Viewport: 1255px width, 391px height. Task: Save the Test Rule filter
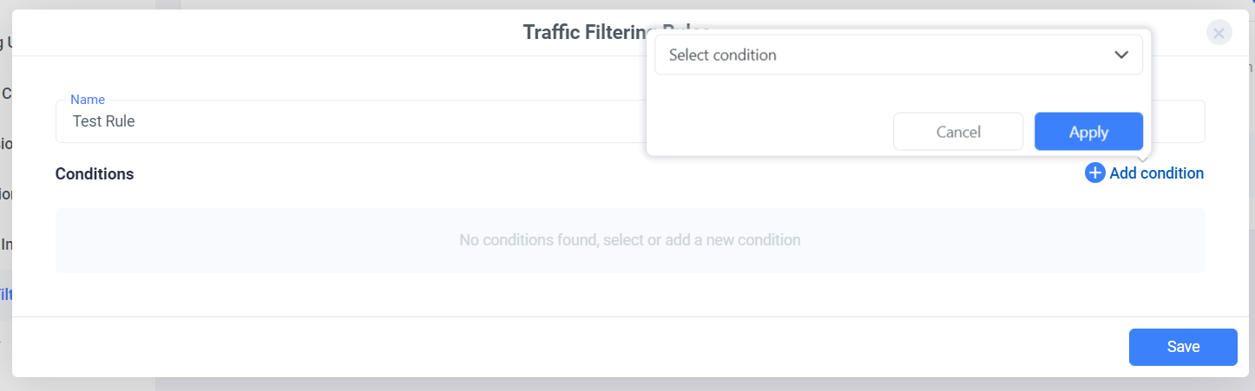pos(1182,347)
